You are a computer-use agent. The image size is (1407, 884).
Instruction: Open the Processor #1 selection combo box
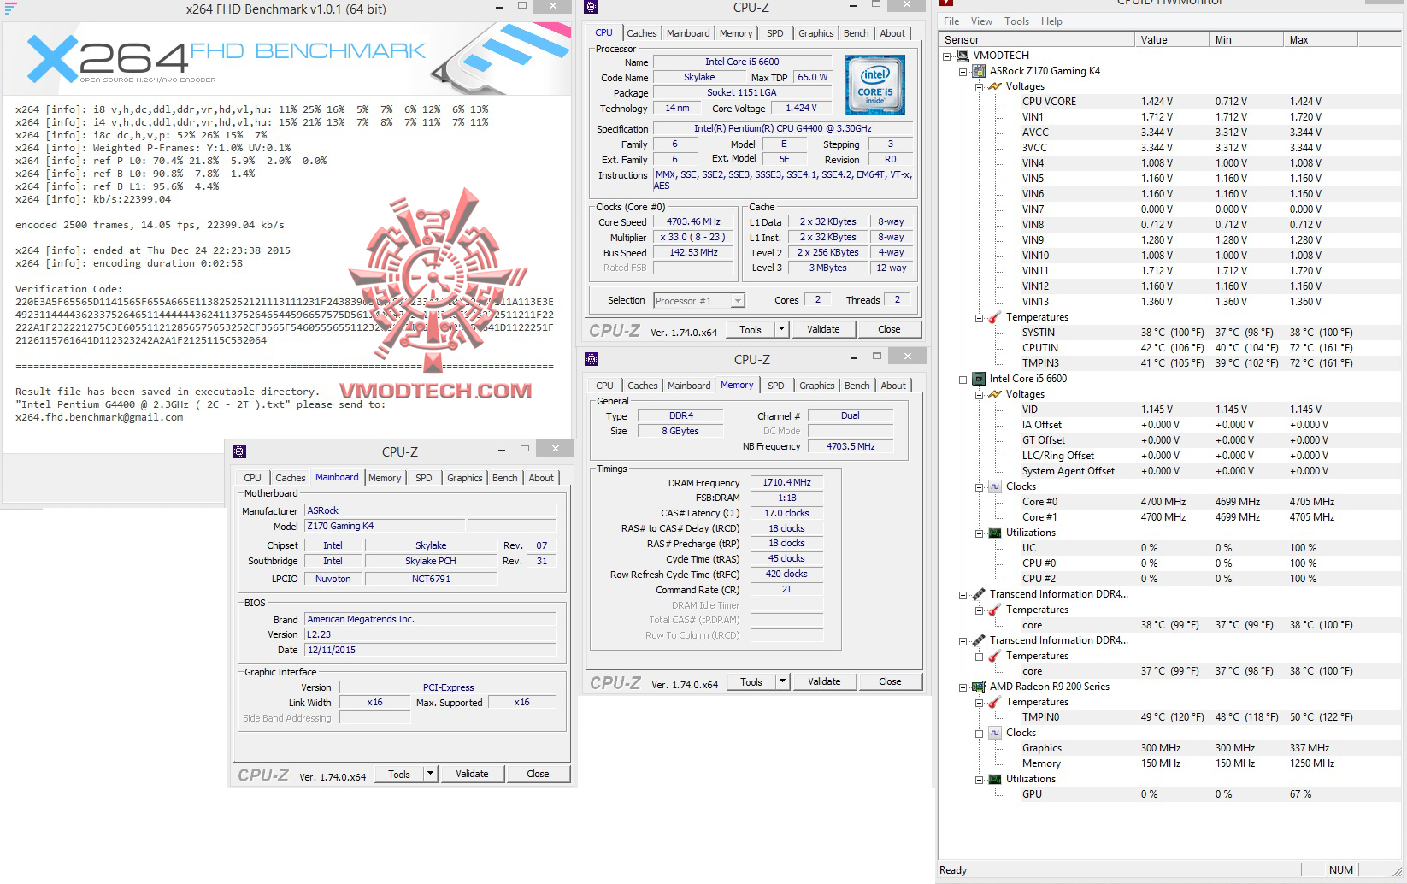coord(699,301)
